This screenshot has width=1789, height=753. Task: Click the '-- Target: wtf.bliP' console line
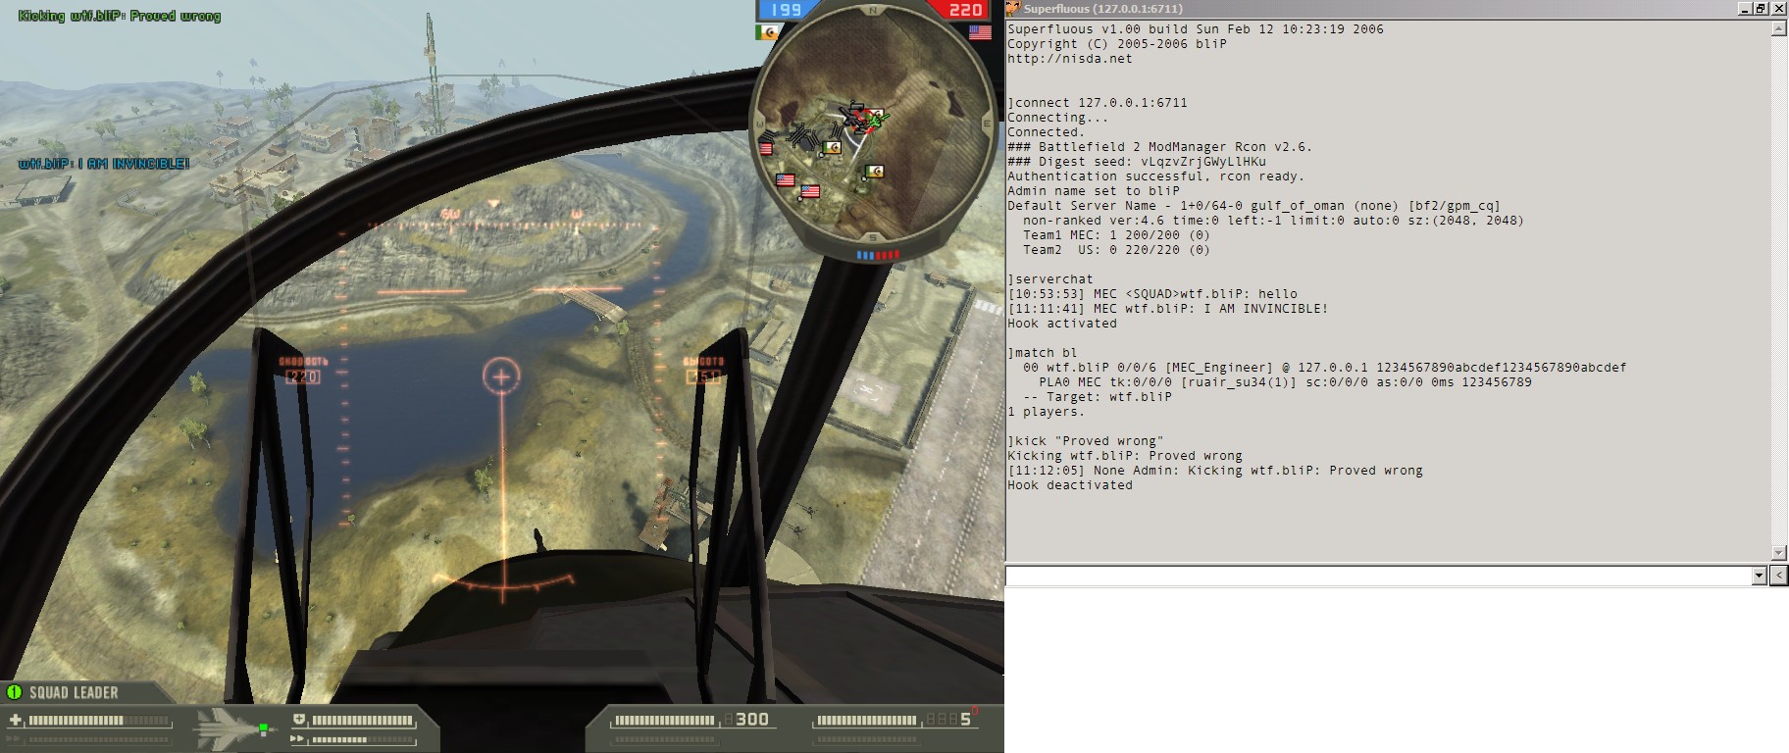[x=1098, y=397]
